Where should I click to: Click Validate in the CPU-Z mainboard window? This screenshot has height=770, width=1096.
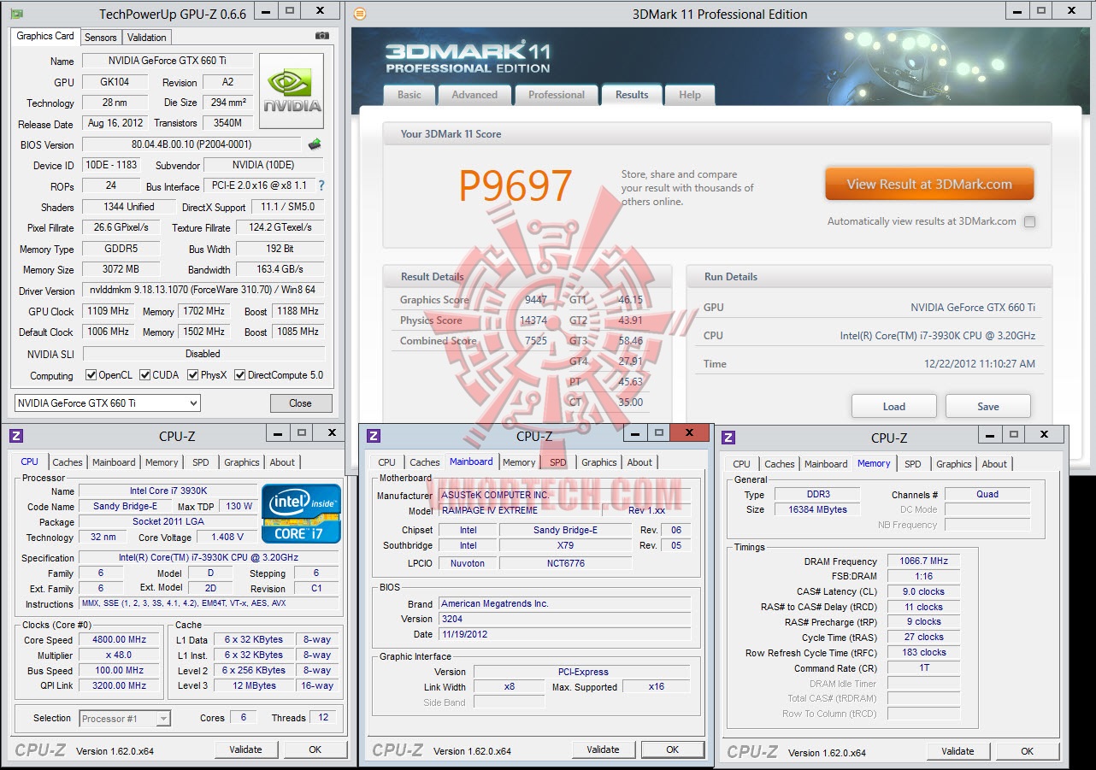(x=603, y=749)
